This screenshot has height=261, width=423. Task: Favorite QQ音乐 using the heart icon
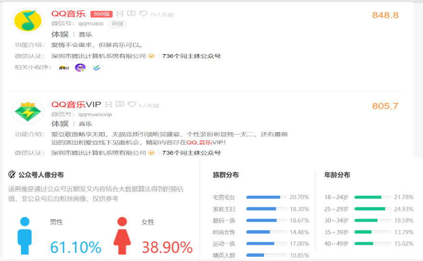pos(143,14)
